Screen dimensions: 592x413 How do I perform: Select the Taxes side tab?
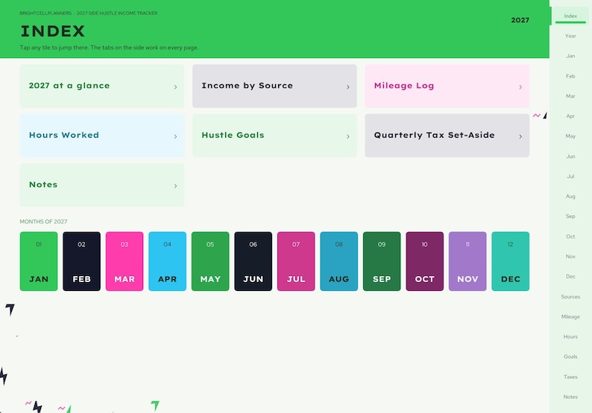(570, 377)
